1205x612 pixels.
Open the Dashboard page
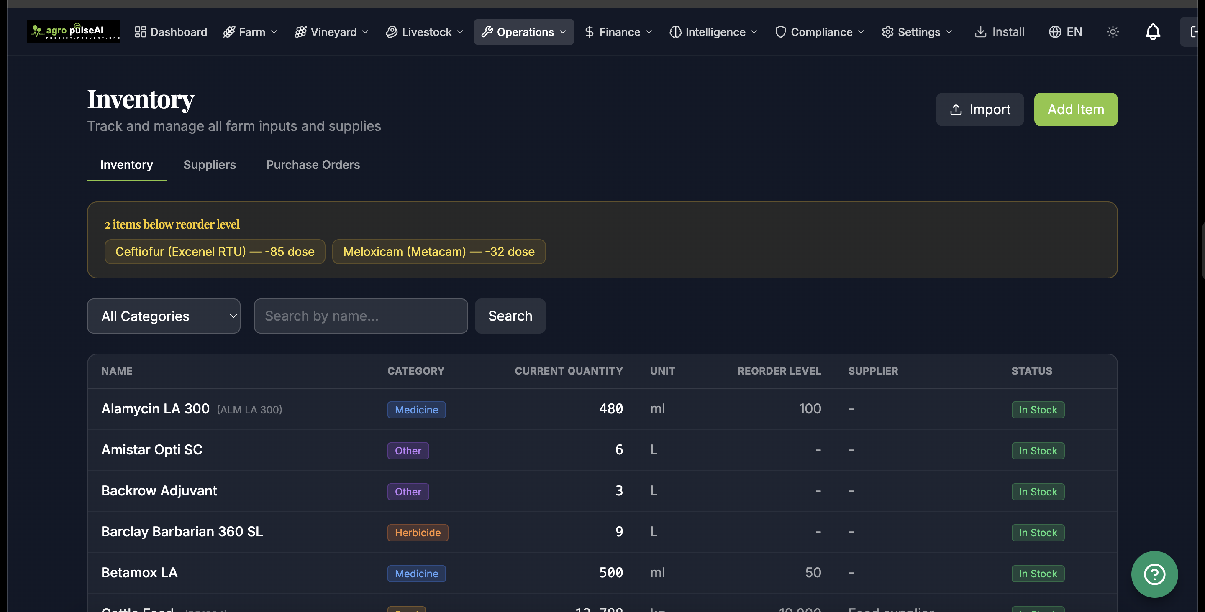tap(171, 32)
